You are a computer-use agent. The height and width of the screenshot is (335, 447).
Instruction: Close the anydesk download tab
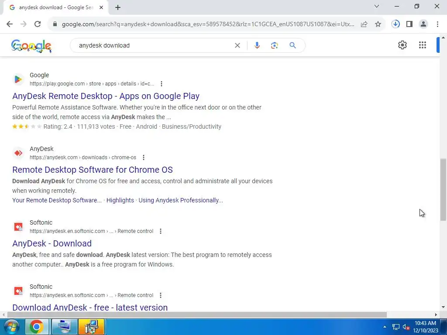click(101, 7)
